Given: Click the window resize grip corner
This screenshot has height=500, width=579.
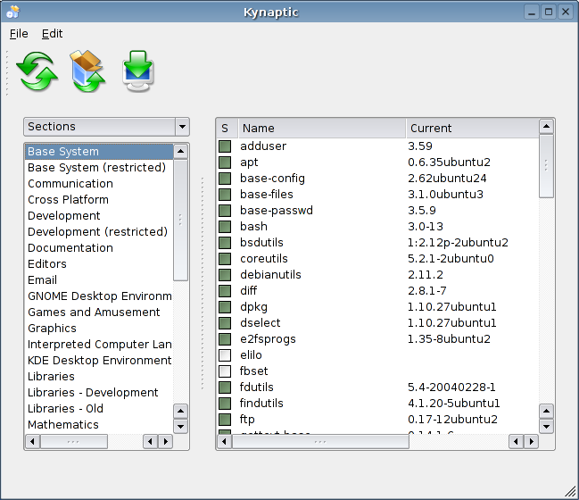Looking at the screenshot, I should tap(571, 492).
